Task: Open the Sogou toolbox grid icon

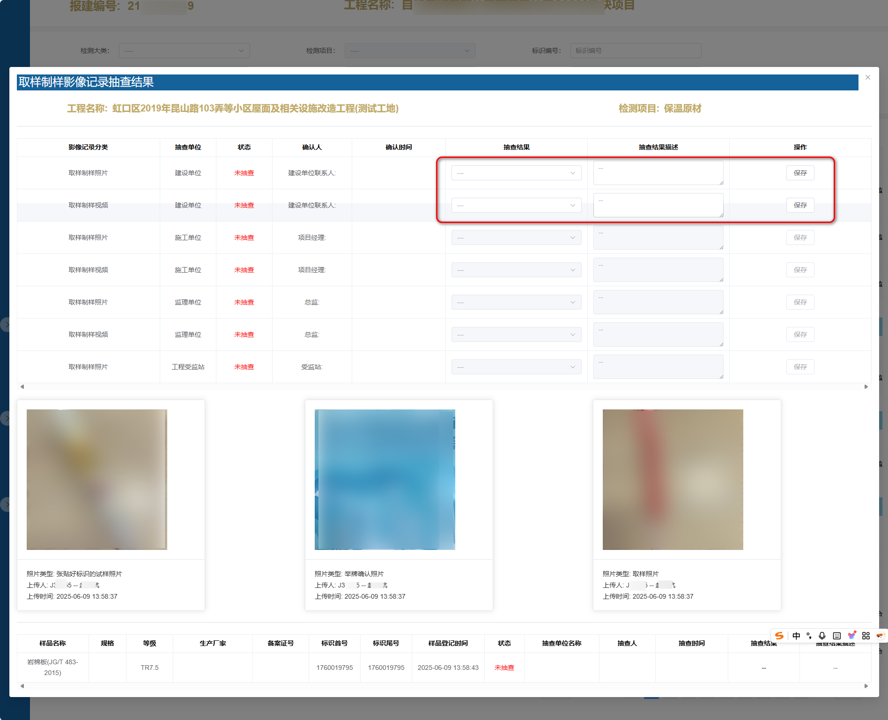Action: coord(866,636)
